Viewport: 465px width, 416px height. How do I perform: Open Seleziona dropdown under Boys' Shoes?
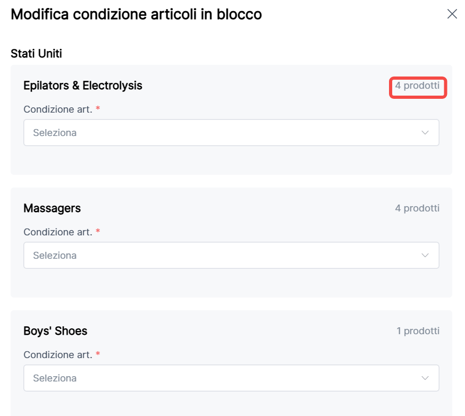point(231,378)
